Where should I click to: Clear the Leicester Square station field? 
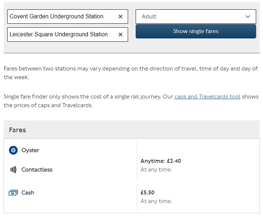pyautogui.click(x=121, y=35)
